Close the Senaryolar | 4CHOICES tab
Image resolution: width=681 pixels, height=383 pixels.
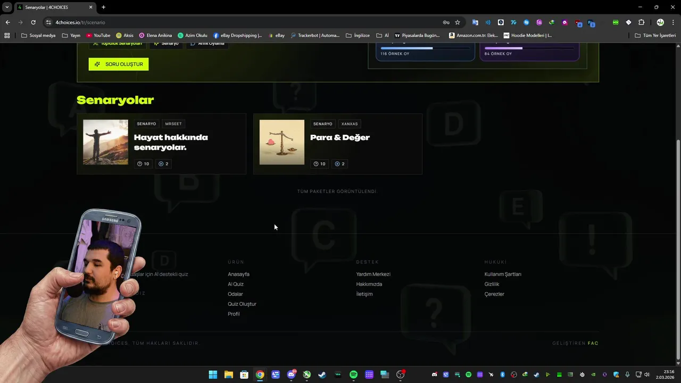pyautogui.click(x=90, y=7)
